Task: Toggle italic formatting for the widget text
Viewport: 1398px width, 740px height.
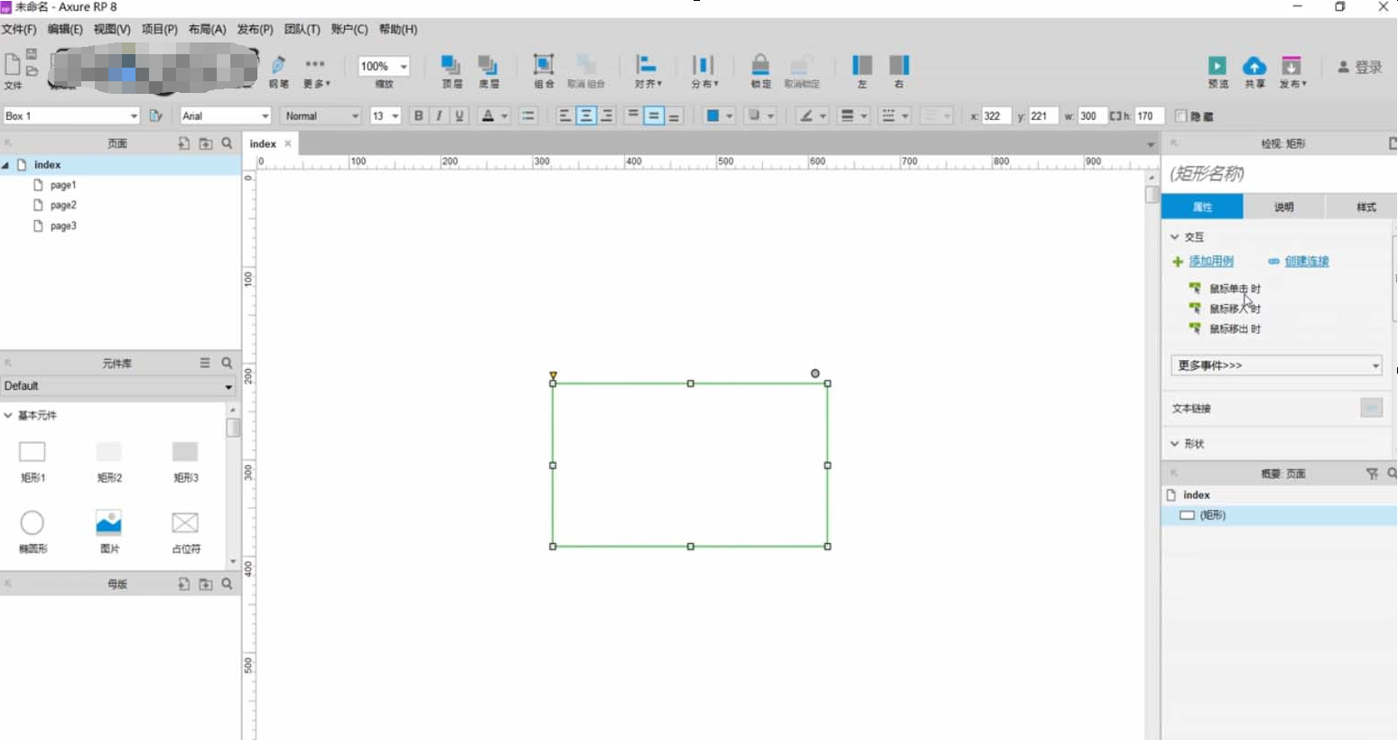Action: [439, 116]
